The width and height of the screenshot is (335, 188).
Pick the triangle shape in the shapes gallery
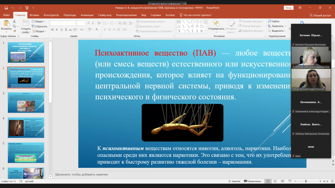pyautogui.click(x=179, y=26)
